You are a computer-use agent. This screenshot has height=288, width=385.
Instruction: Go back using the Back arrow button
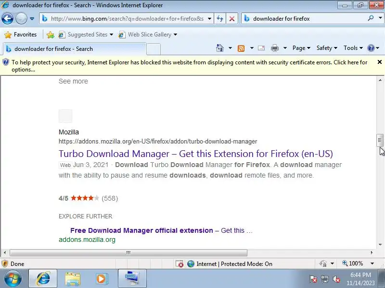tap(7, 18)
